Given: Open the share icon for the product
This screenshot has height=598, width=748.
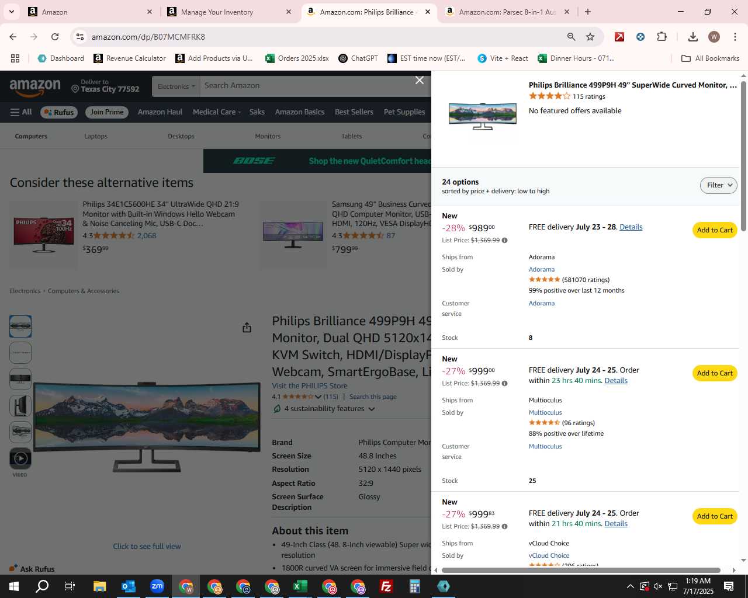Looking at the screenshot, I should coord(247,328).
